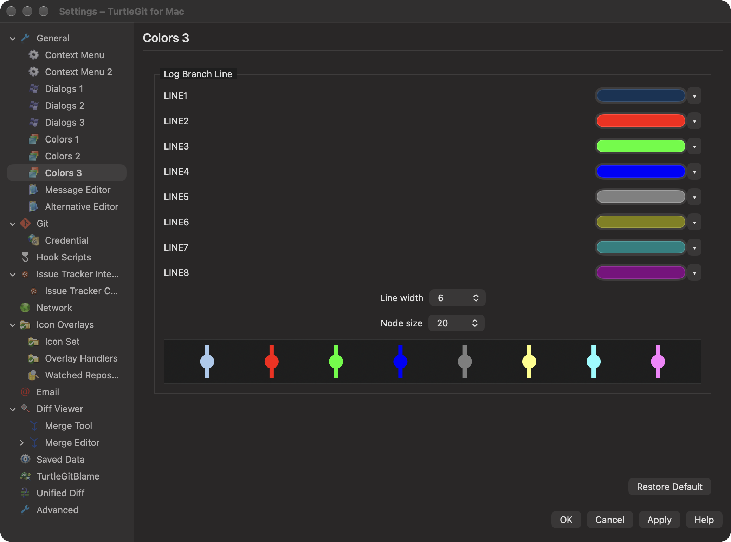
Task: Click the General wrench icon in sidebar
Action: 25,38
